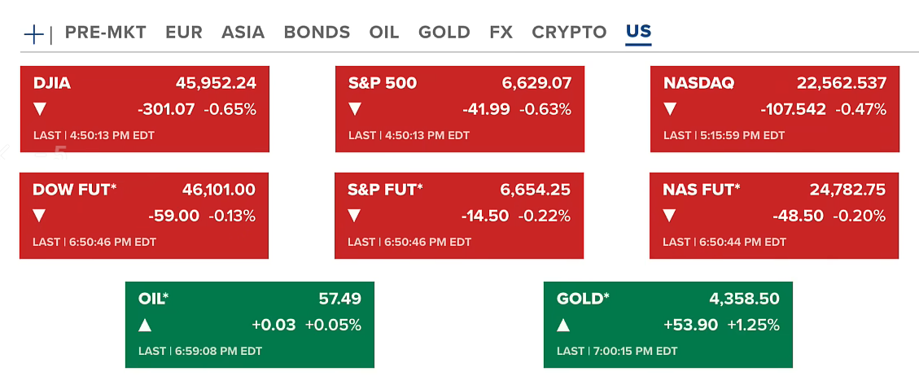Click the NASDAQ down arrow icon

click(670, 108)
